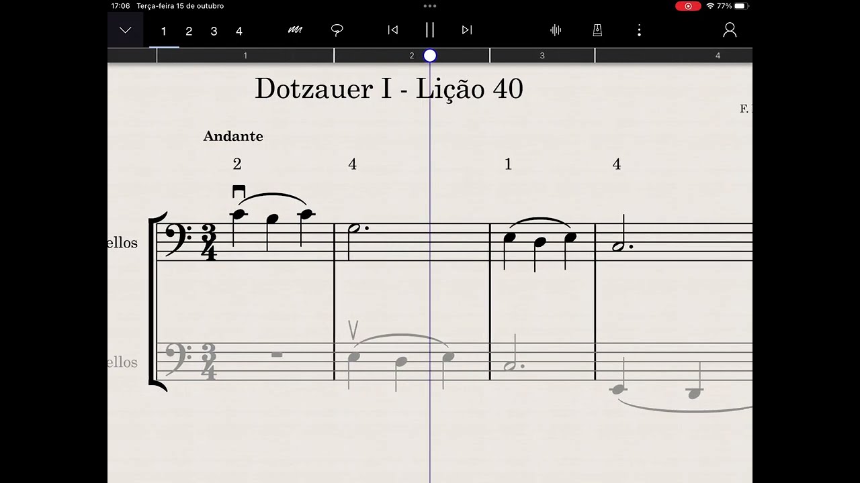Tap the multitasking three-dots at top center
Screen dimensions: 860x483
430,6
